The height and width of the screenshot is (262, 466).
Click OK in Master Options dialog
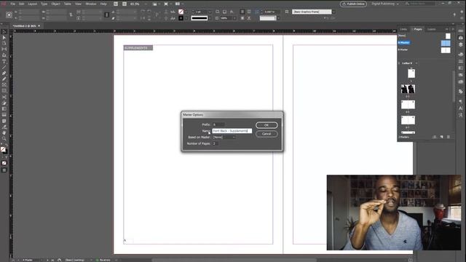266,125
